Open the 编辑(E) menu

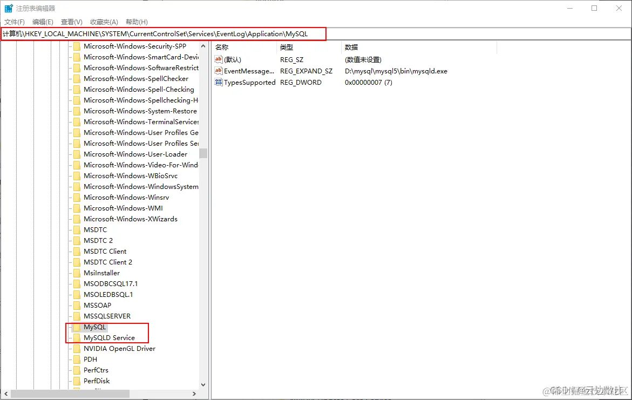[43, 22]
